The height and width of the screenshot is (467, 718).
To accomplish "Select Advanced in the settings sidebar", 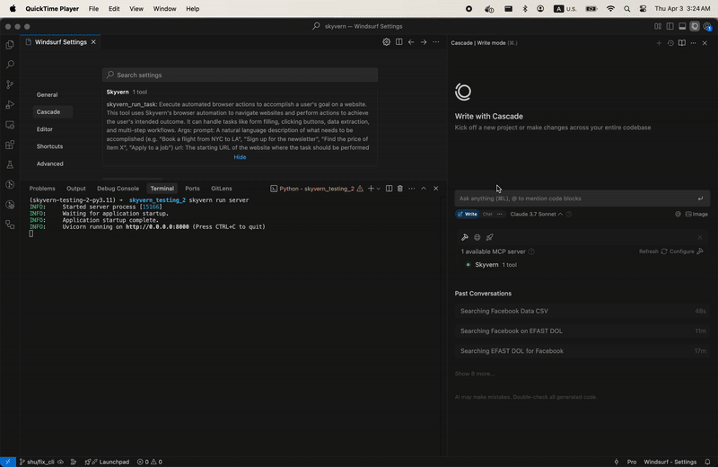I will 50,163.
